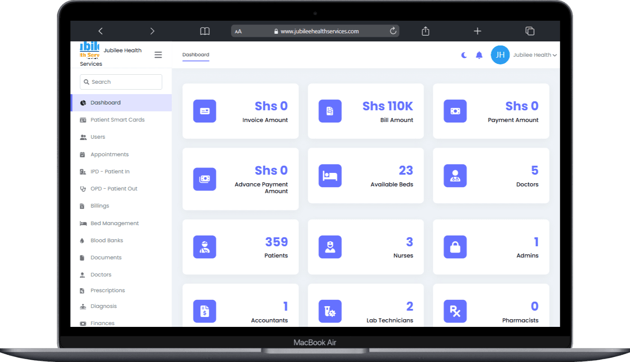Image resolution: width=630 pixels, height=362 pixels.
Task: Toggle dark mode with the moon icon
Action: click(x=464, y=55)
